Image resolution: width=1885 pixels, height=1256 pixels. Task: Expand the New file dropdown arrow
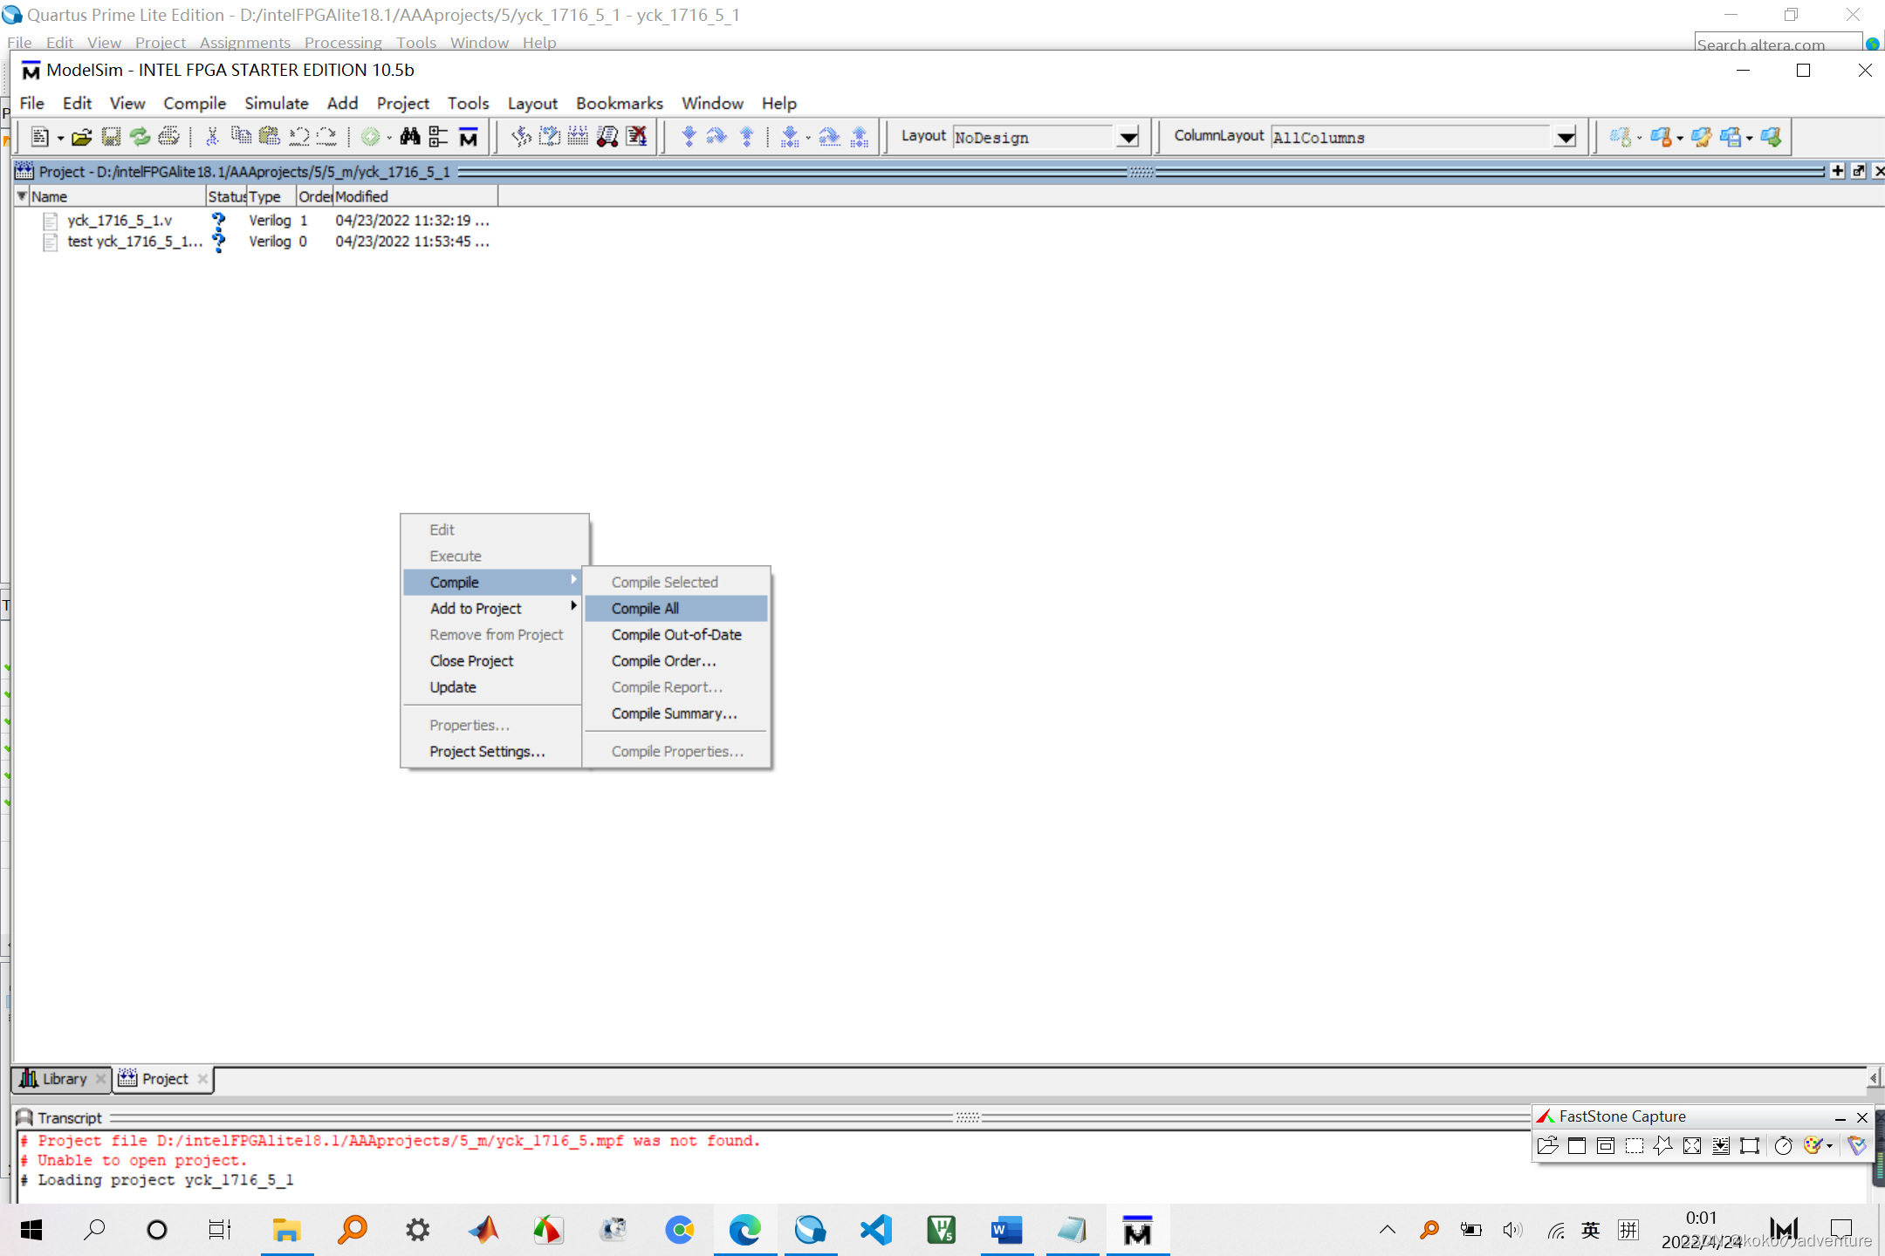[60, 138]
